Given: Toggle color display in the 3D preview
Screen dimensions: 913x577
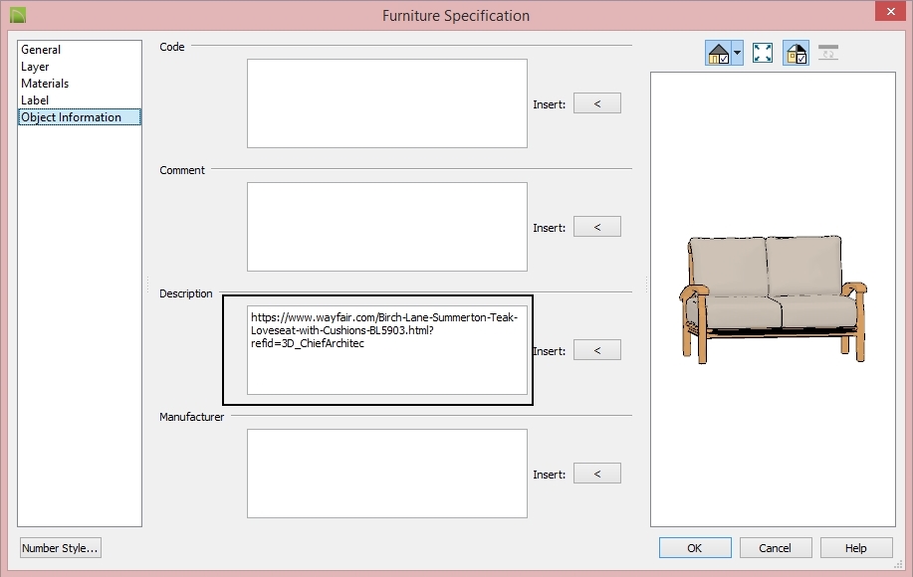Looking at the screenshot, I should (x=794, y=53).
